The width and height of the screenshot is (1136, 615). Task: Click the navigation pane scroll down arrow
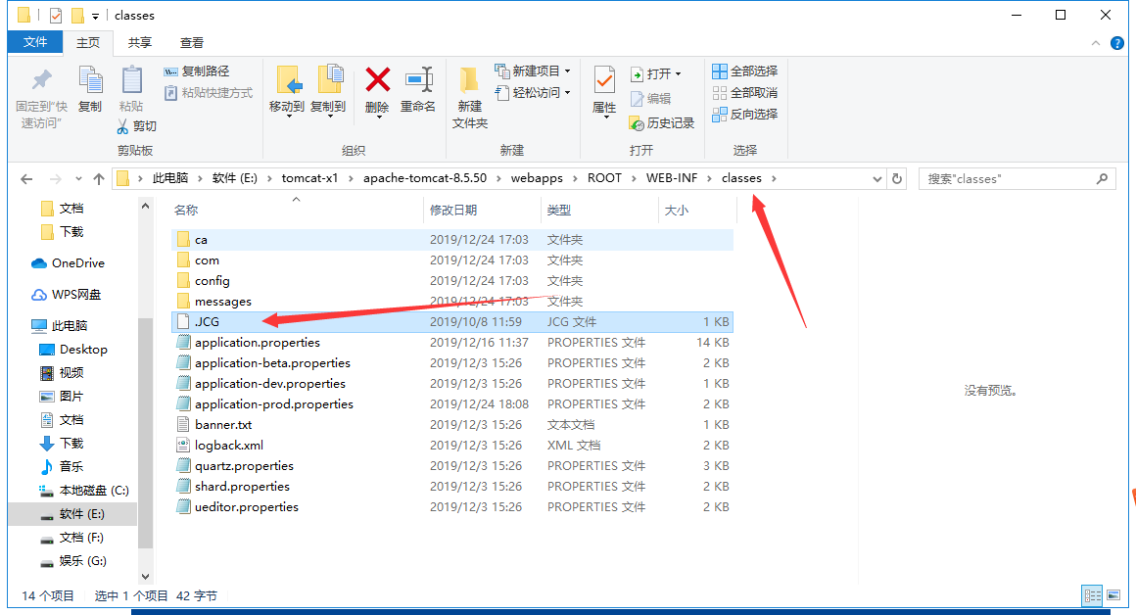145,577
